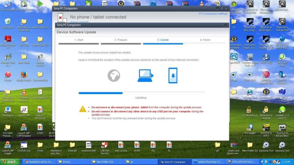Open the Samsung Tool gear icon beside New Folder (6)
294x165 pixels.
(x=266, y=147)
